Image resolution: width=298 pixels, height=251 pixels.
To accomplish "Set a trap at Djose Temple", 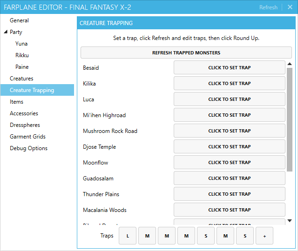I will tap(230, 146).
